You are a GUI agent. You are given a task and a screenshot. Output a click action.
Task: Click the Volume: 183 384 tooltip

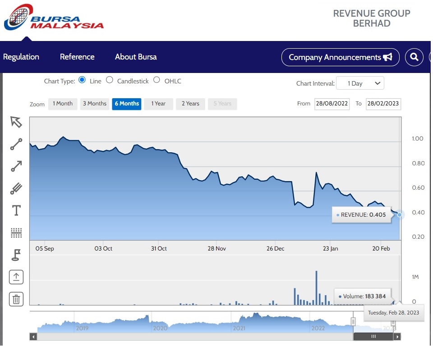(x=363, y=296)
